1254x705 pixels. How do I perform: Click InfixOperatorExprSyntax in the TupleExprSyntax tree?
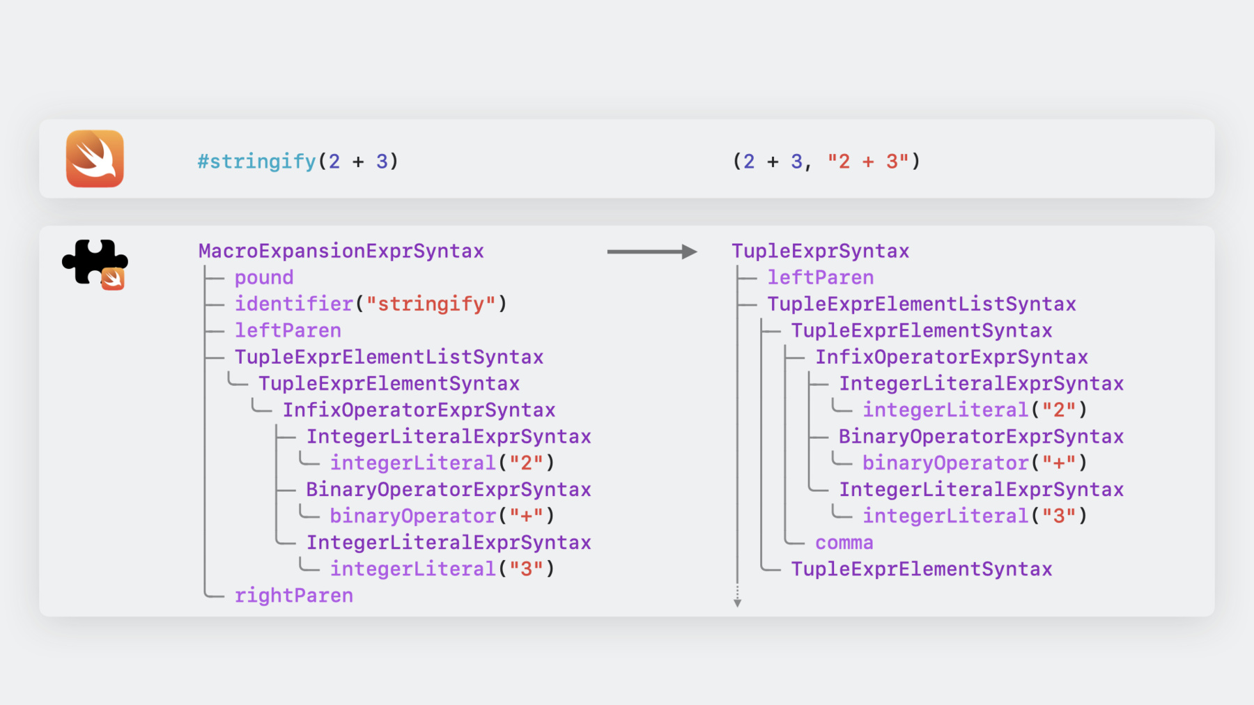(x=952, y=357)
